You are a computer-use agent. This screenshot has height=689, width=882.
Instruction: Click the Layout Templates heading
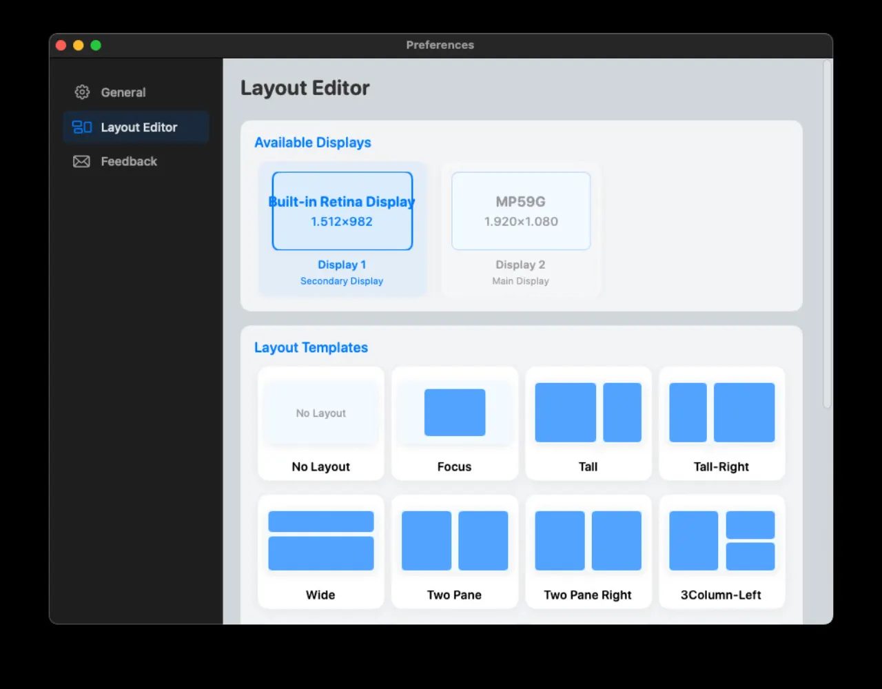coord(311,348)
